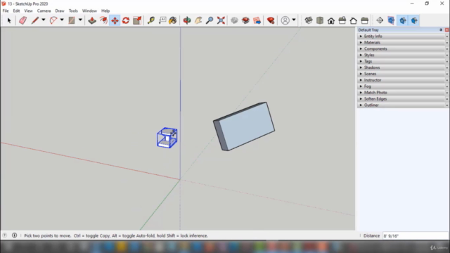Click the Distance measurement input box
The image size is (450, 253).
pos(416,236)
